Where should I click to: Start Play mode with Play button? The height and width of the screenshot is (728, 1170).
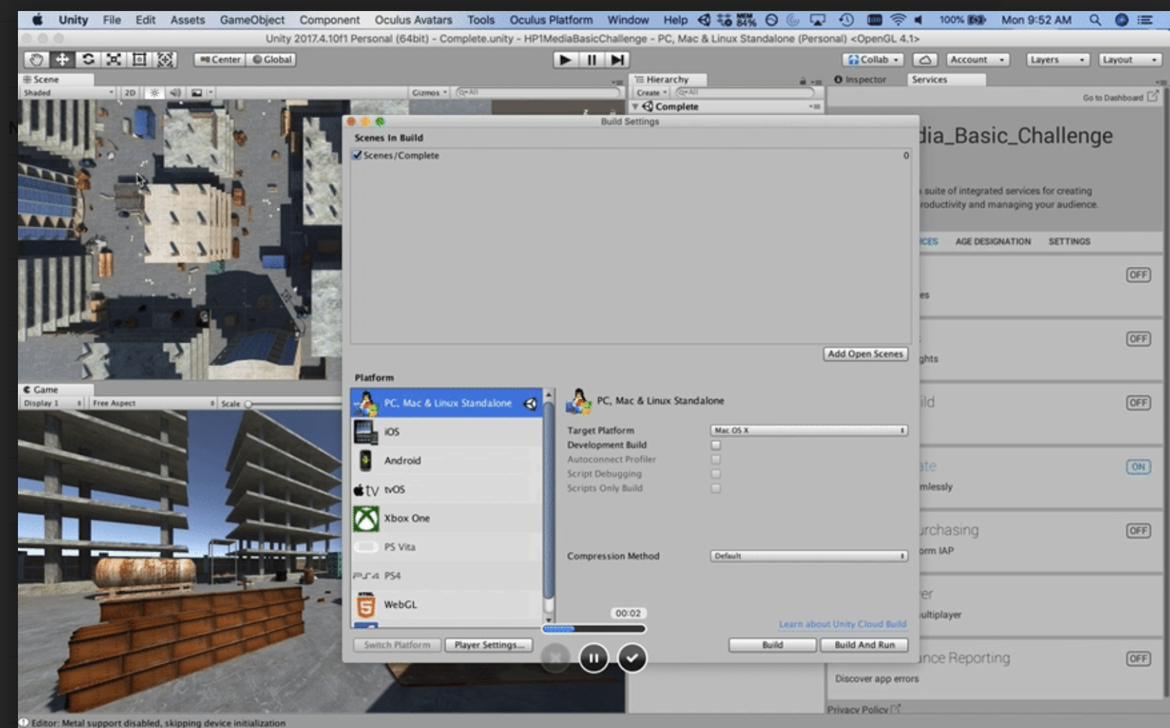pos(565,60)
